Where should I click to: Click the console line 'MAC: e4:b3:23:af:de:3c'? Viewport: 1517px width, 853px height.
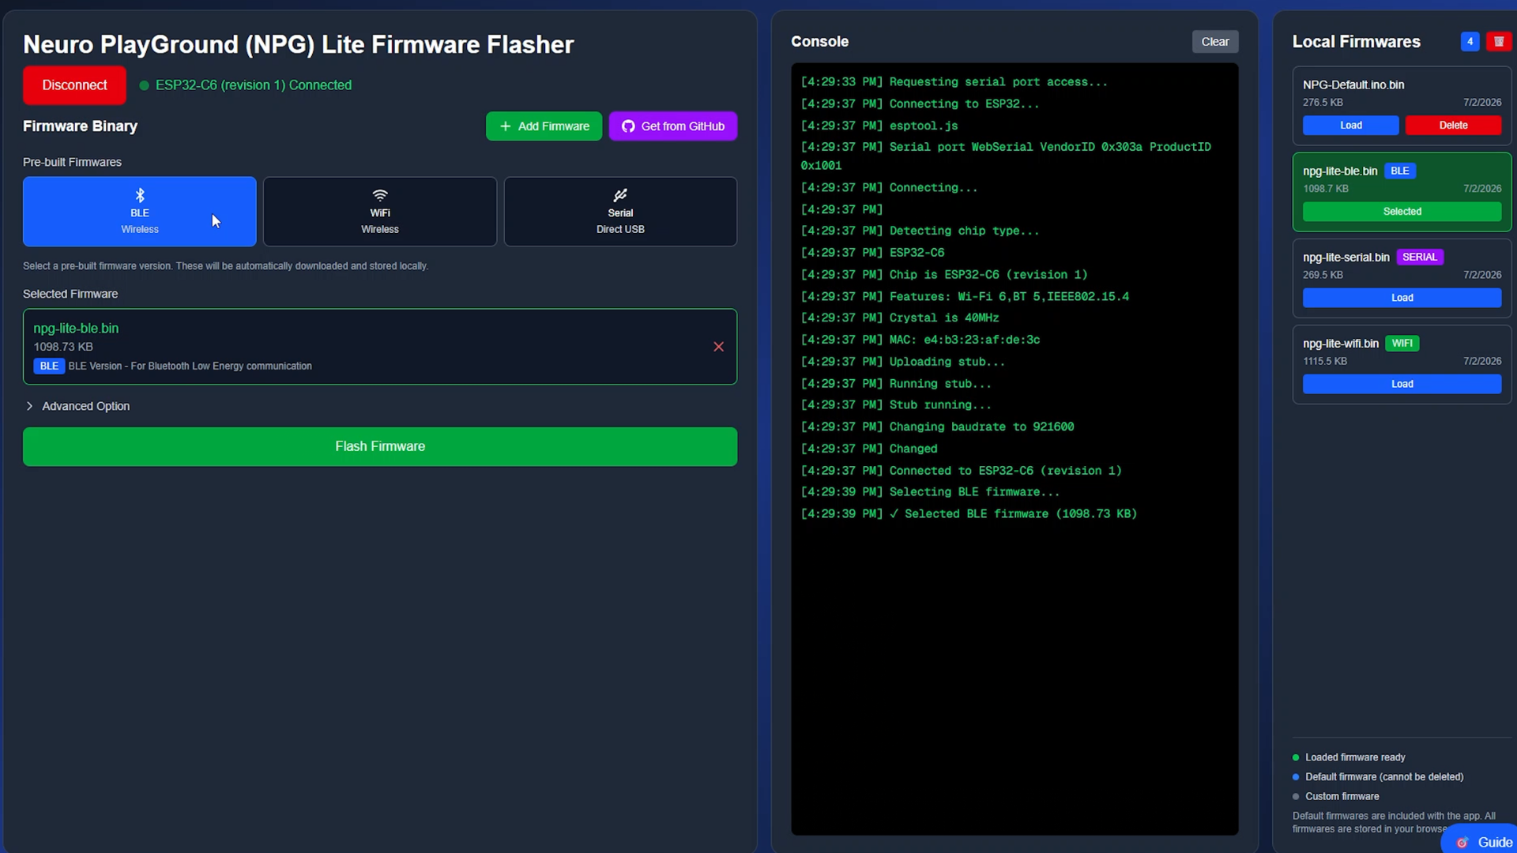965,340
